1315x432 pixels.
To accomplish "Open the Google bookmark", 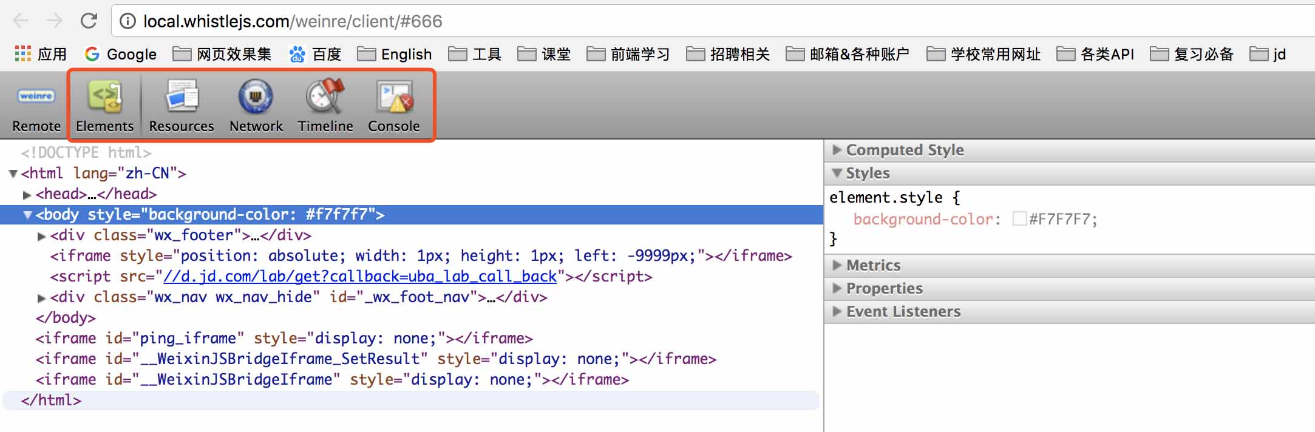I will pos(121,54).
